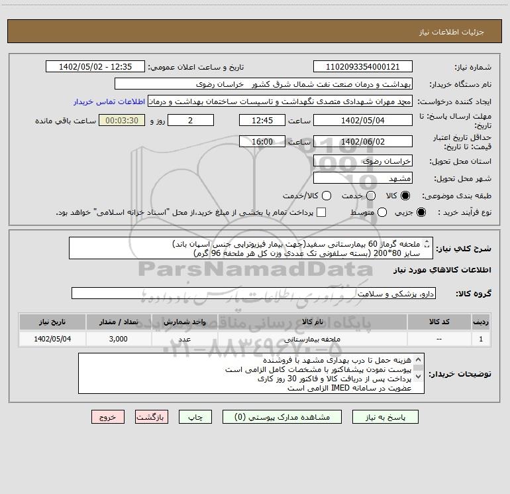Click the buyer organization name field
The width and height of the screenshot is (510, 494).
click(x=264, y=84)
